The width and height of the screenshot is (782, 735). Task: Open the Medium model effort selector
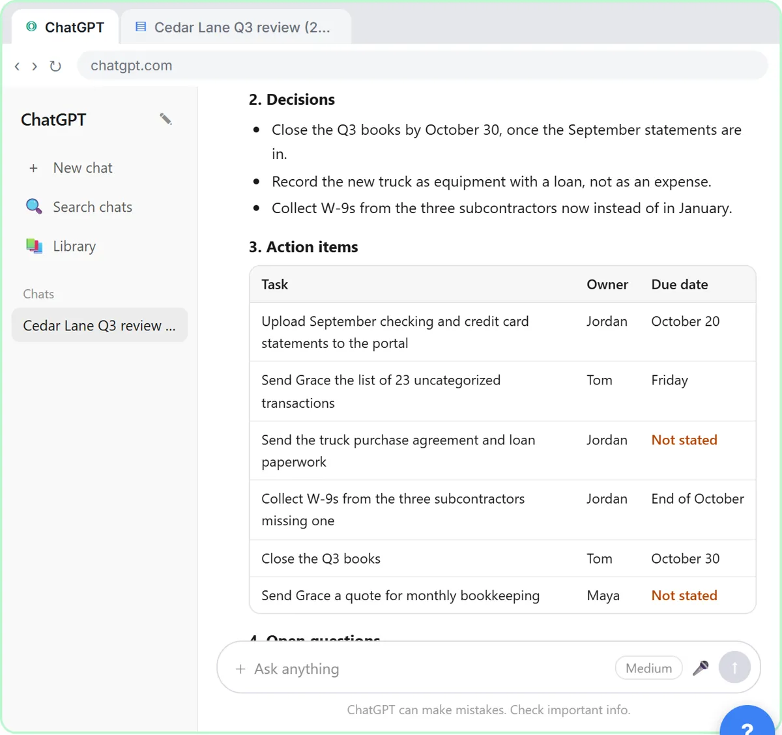tap(648, 668)
